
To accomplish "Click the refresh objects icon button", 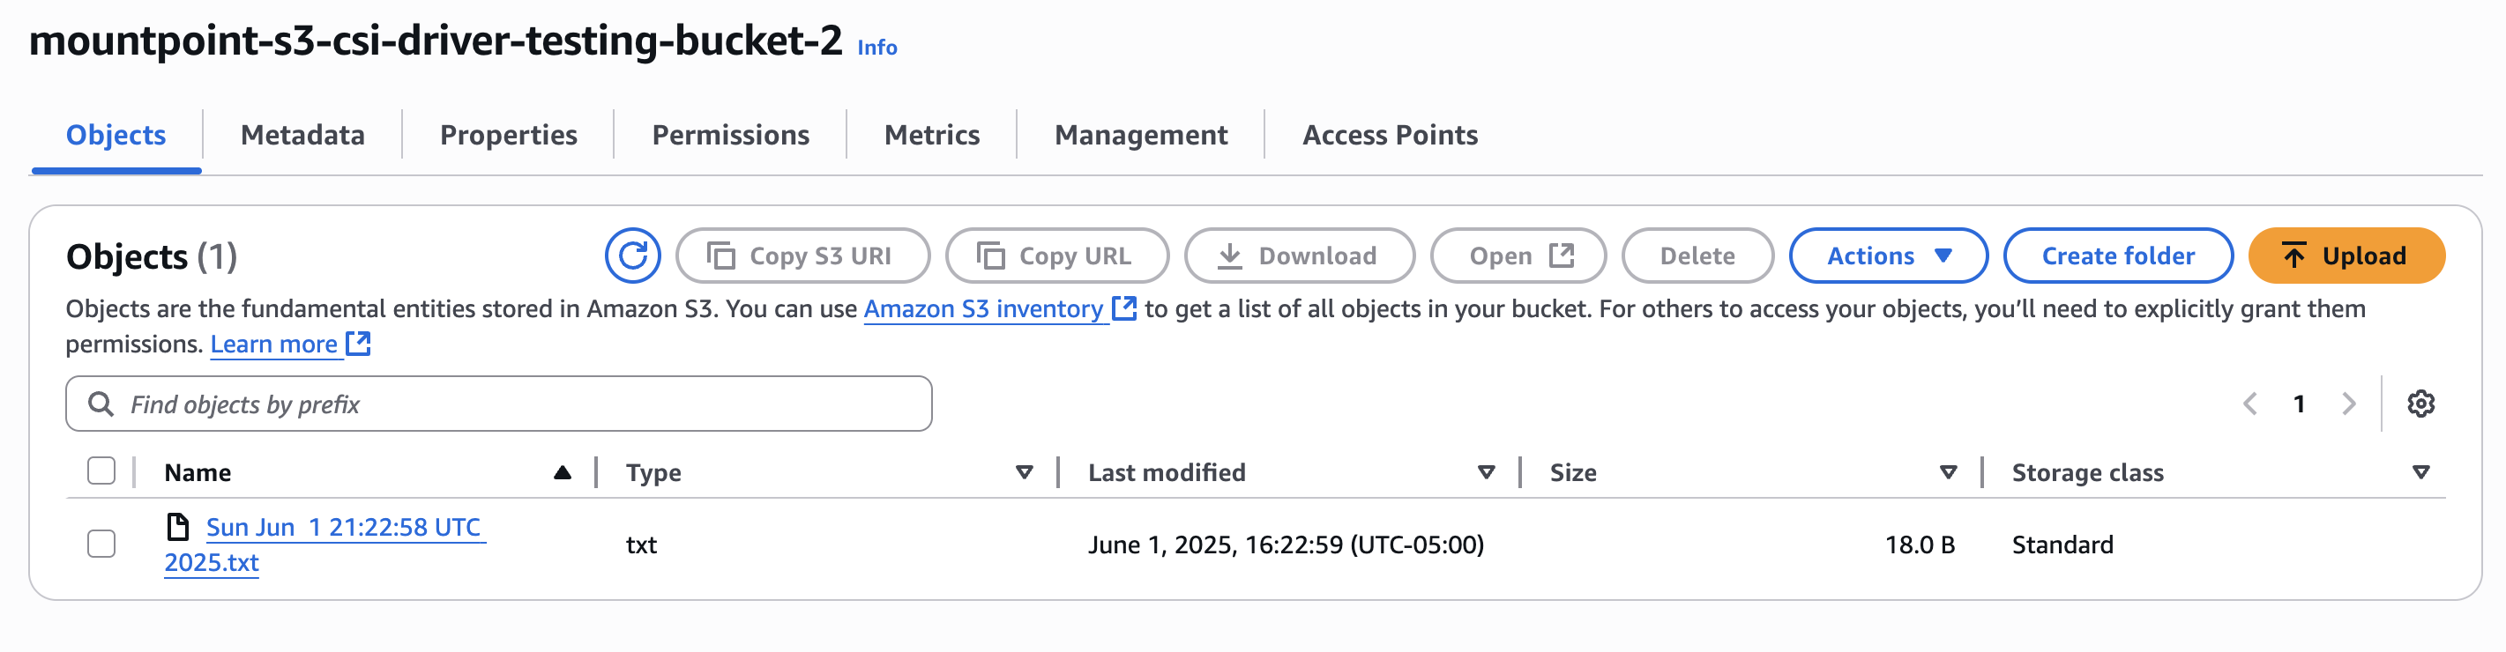I will pyautogui.click(x=632, y=256).
